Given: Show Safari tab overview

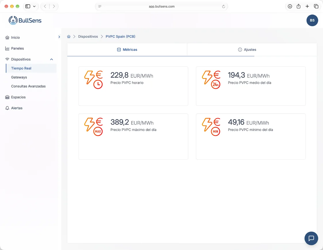Looking at the screenshot, I should [x=316, y=6].
